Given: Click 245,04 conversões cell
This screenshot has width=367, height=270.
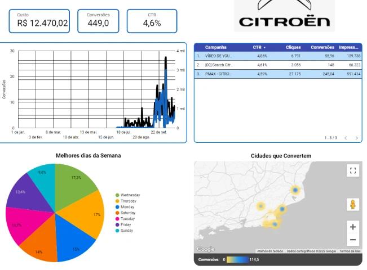Looking at the screenshot, I should pos(328,74).
